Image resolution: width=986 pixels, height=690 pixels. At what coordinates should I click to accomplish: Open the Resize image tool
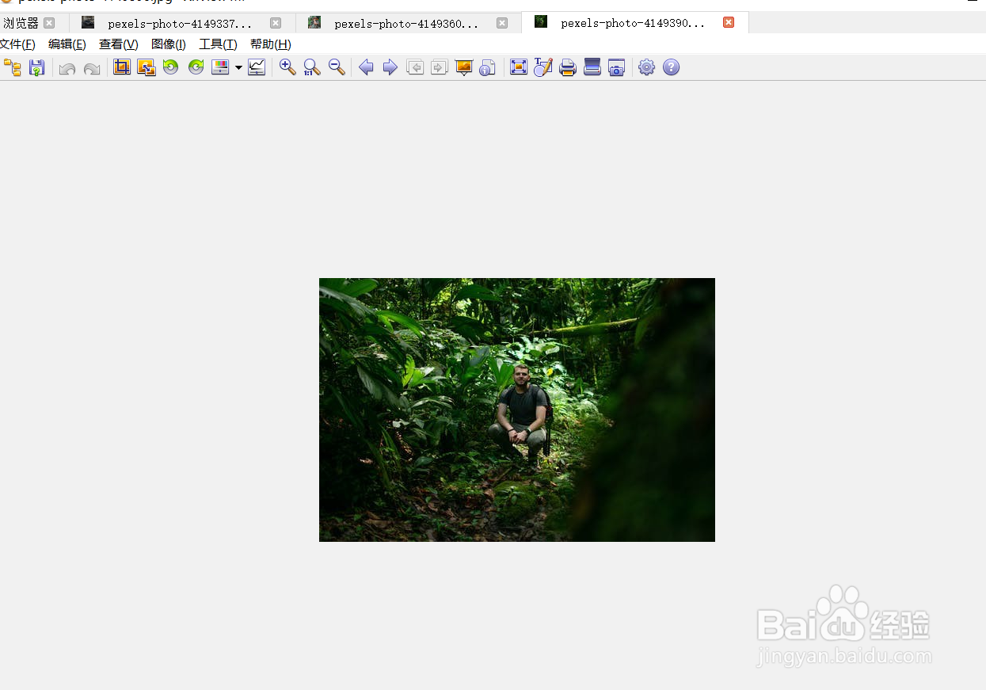coord(146,67)
